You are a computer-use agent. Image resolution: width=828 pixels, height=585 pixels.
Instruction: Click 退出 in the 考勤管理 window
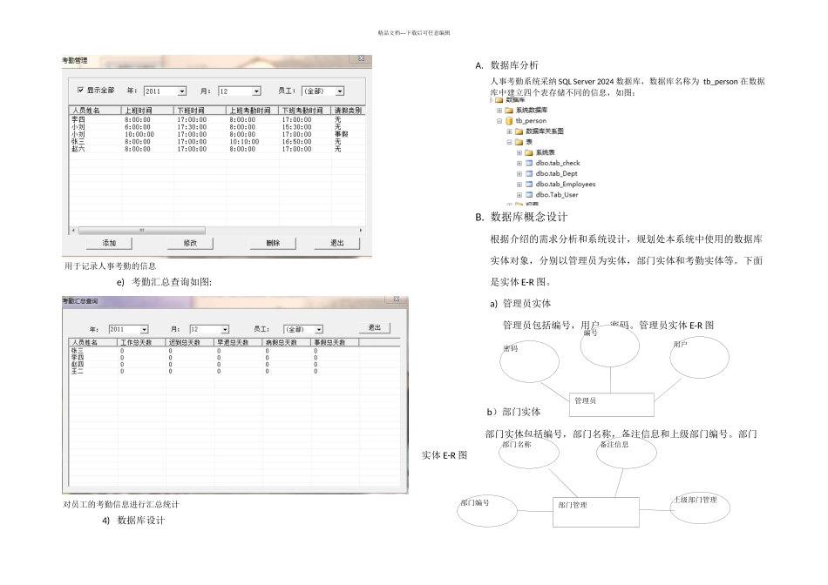(337, 243)
